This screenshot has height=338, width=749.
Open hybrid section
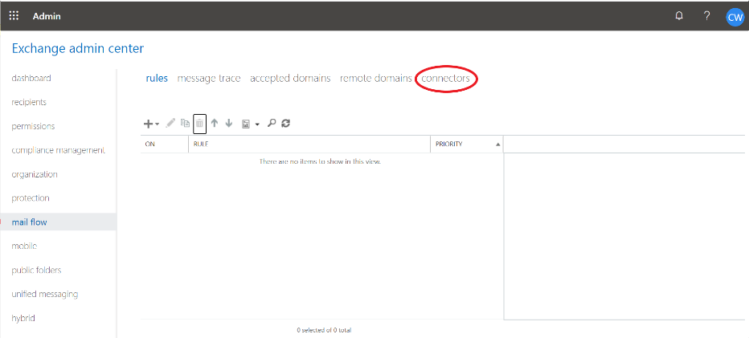[23, 318]
